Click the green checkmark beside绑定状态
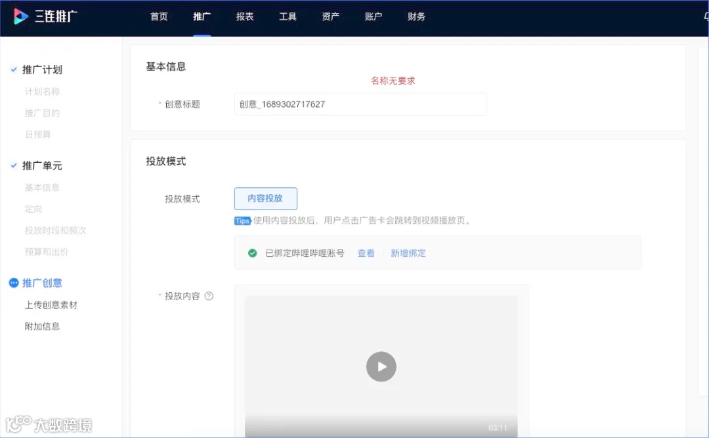709x438 pixels. (x=253, y=252)
